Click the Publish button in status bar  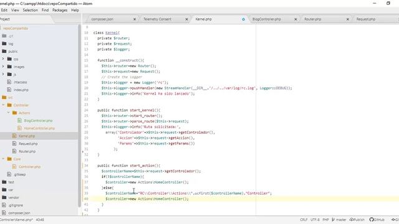click(x=357, y=220)
